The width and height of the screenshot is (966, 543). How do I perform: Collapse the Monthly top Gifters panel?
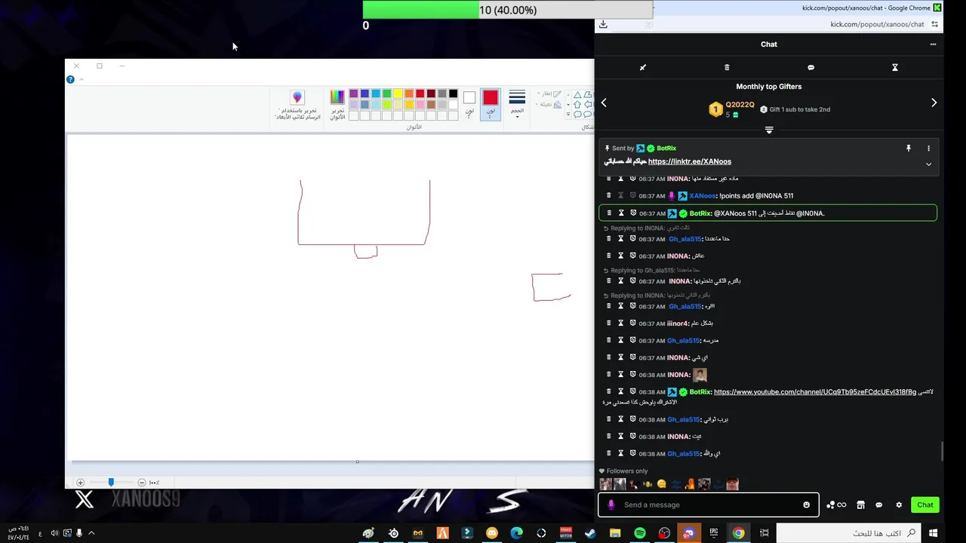coord(769,130)
